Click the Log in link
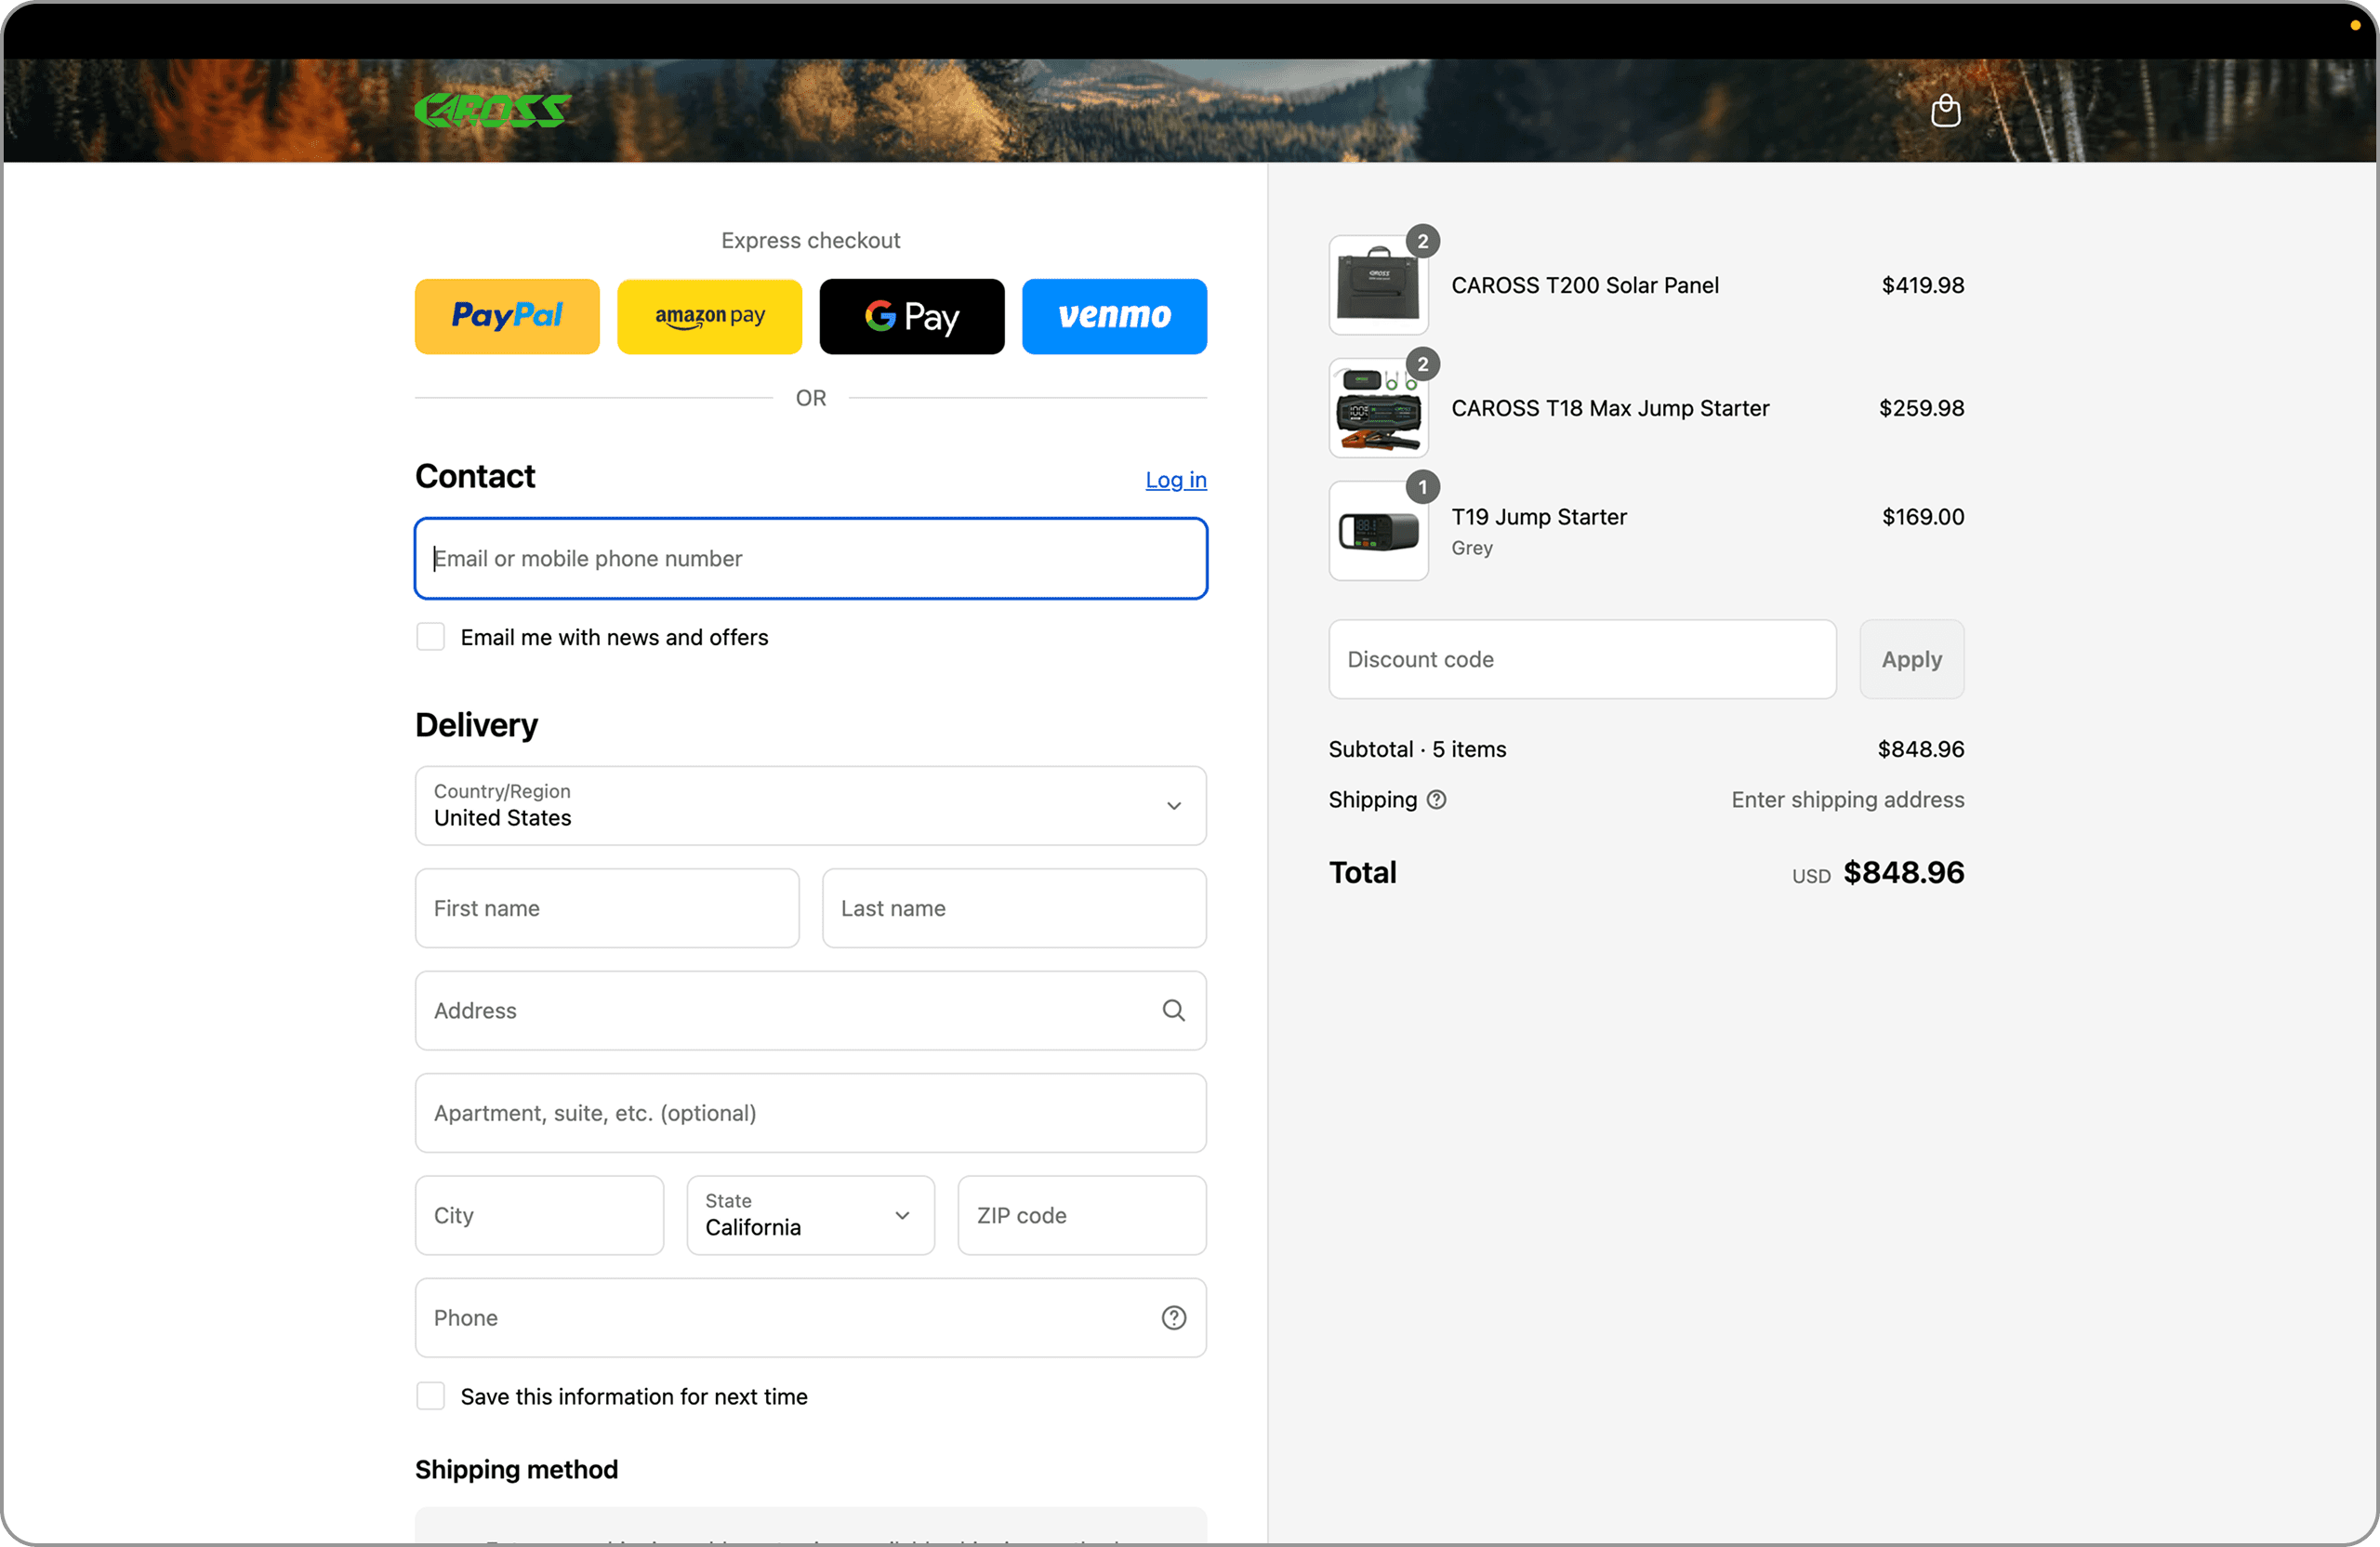Viewport: 2380px width, 1547px height. pos(1175,480)
